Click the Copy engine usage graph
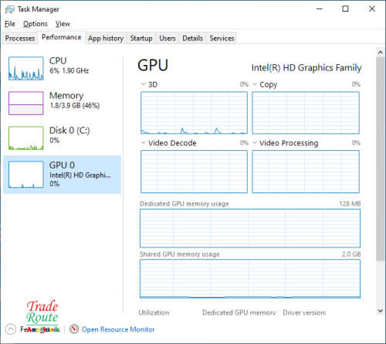Viewport: 386px width, 344px height. tap(306, 113)
